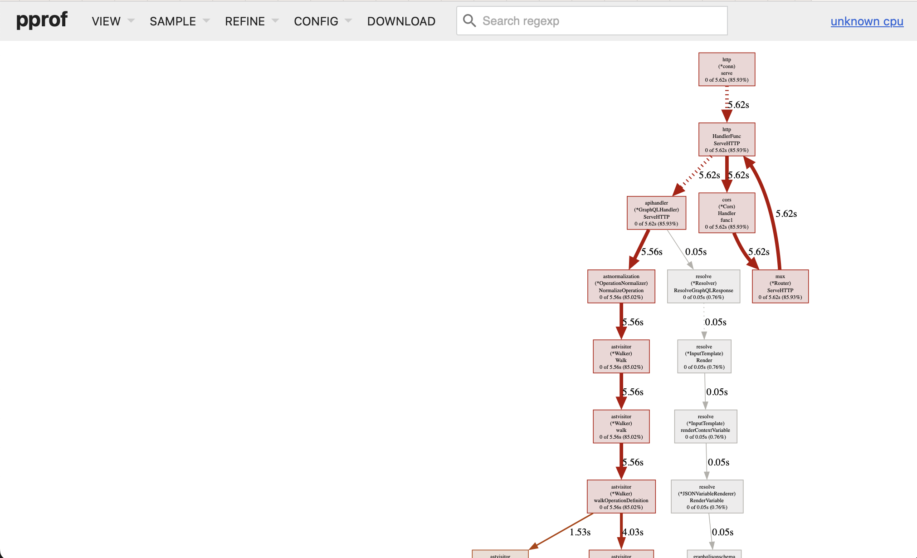Open the CONFIG menu

click(x=322, y=21)
